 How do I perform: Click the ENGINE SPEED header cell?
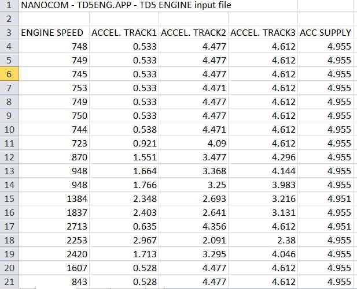click(x=54, y=32)
